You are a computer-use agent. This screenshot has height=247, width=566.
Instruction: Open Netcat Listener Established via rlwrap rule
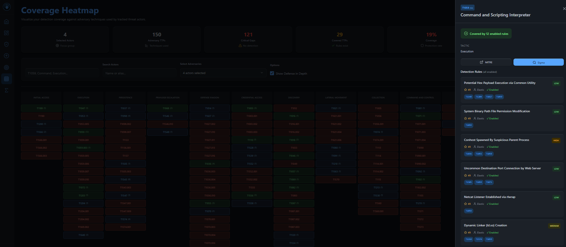coord(489,197)
